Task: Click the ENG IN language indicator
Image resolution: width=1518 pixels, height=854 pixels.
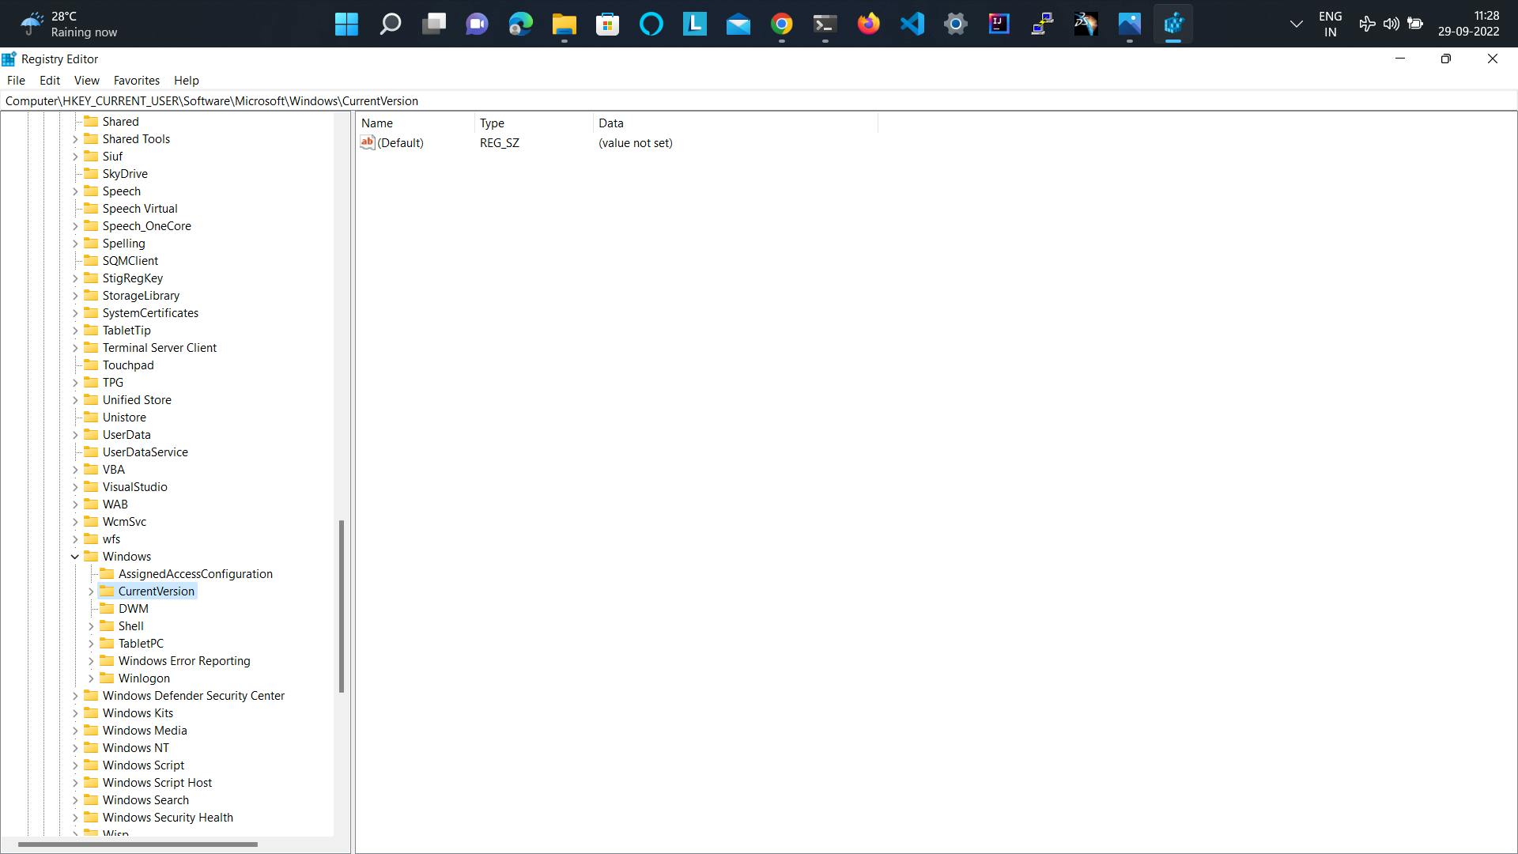Action: click(x=1330, y=24)
